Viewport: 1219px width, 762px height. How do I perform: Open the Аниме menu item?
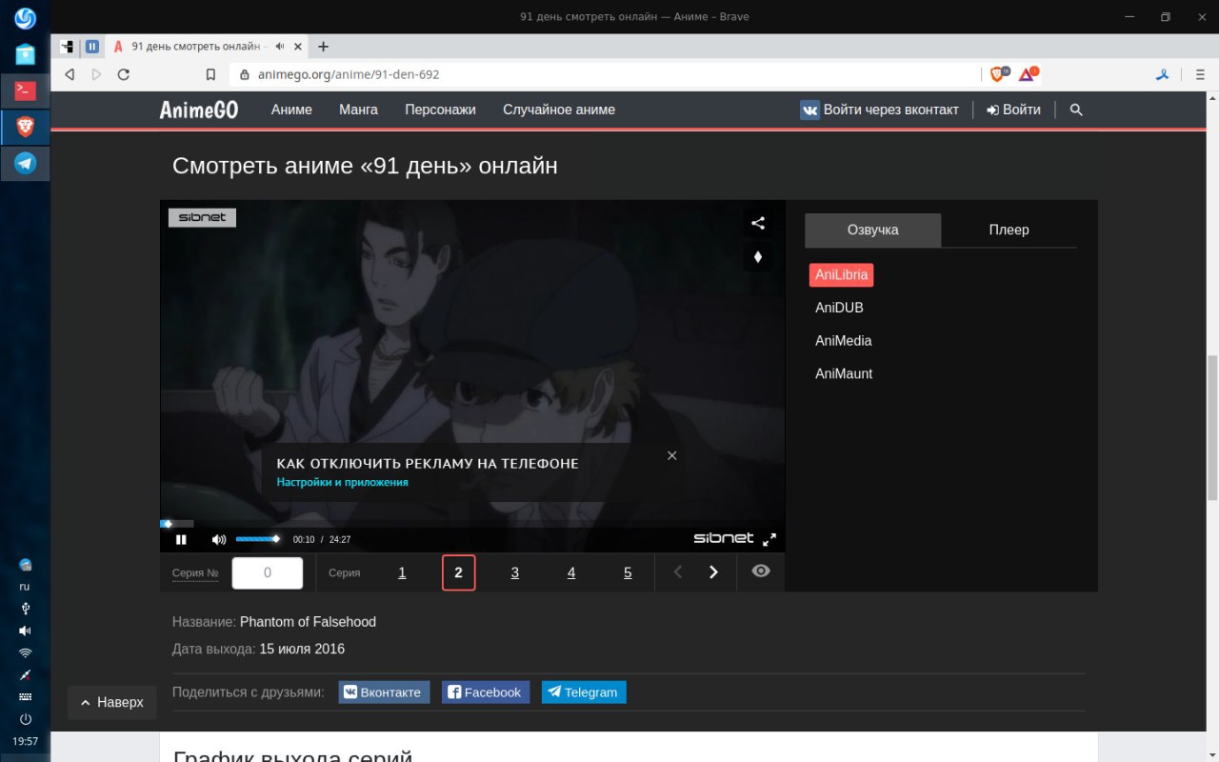pyautogui.click(x=291, y=110)
